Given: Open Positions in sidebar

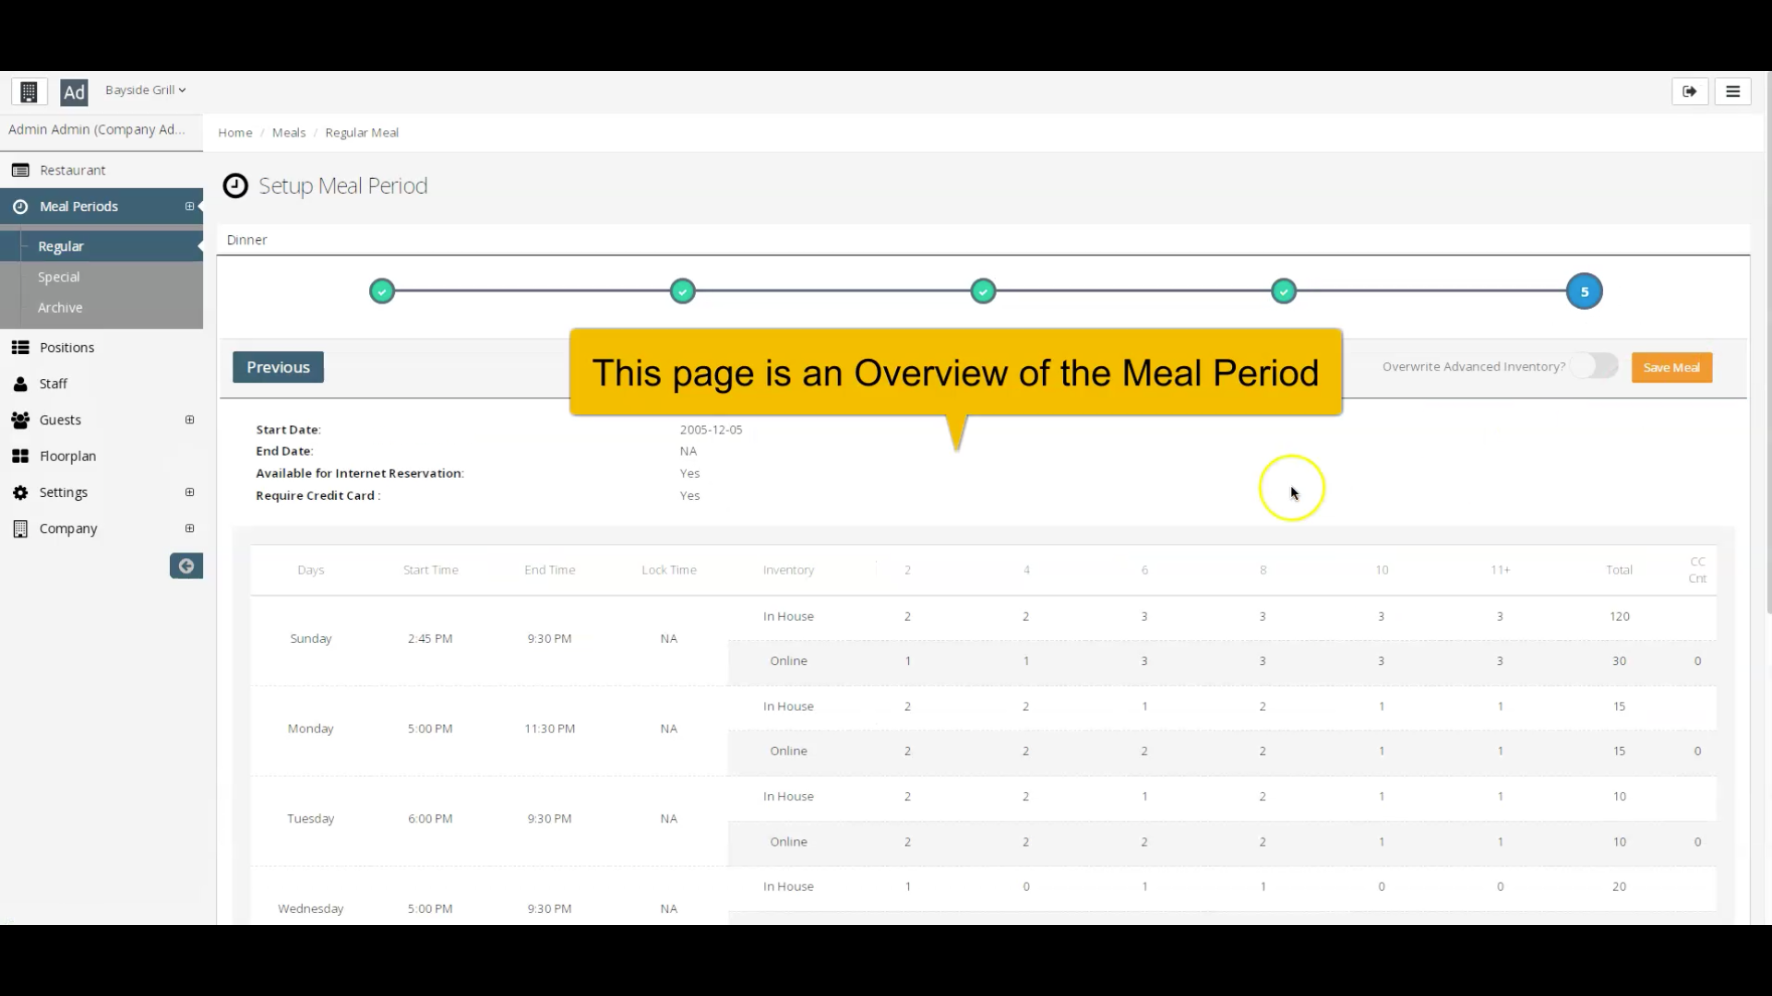Looking at the screenshot, I should (66, 348).
